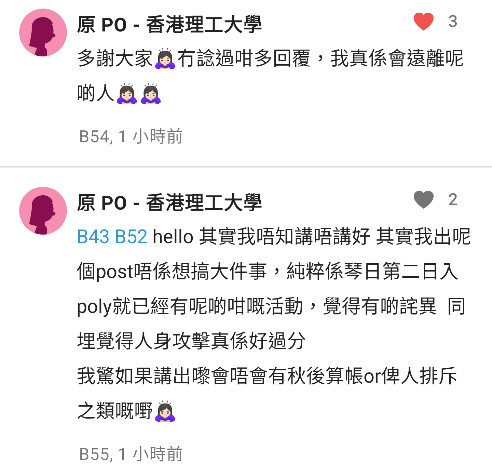Tap 1 小時前 timestamp of B55
This screenshot has height=475, width=492.
click(x=150, y=454)
